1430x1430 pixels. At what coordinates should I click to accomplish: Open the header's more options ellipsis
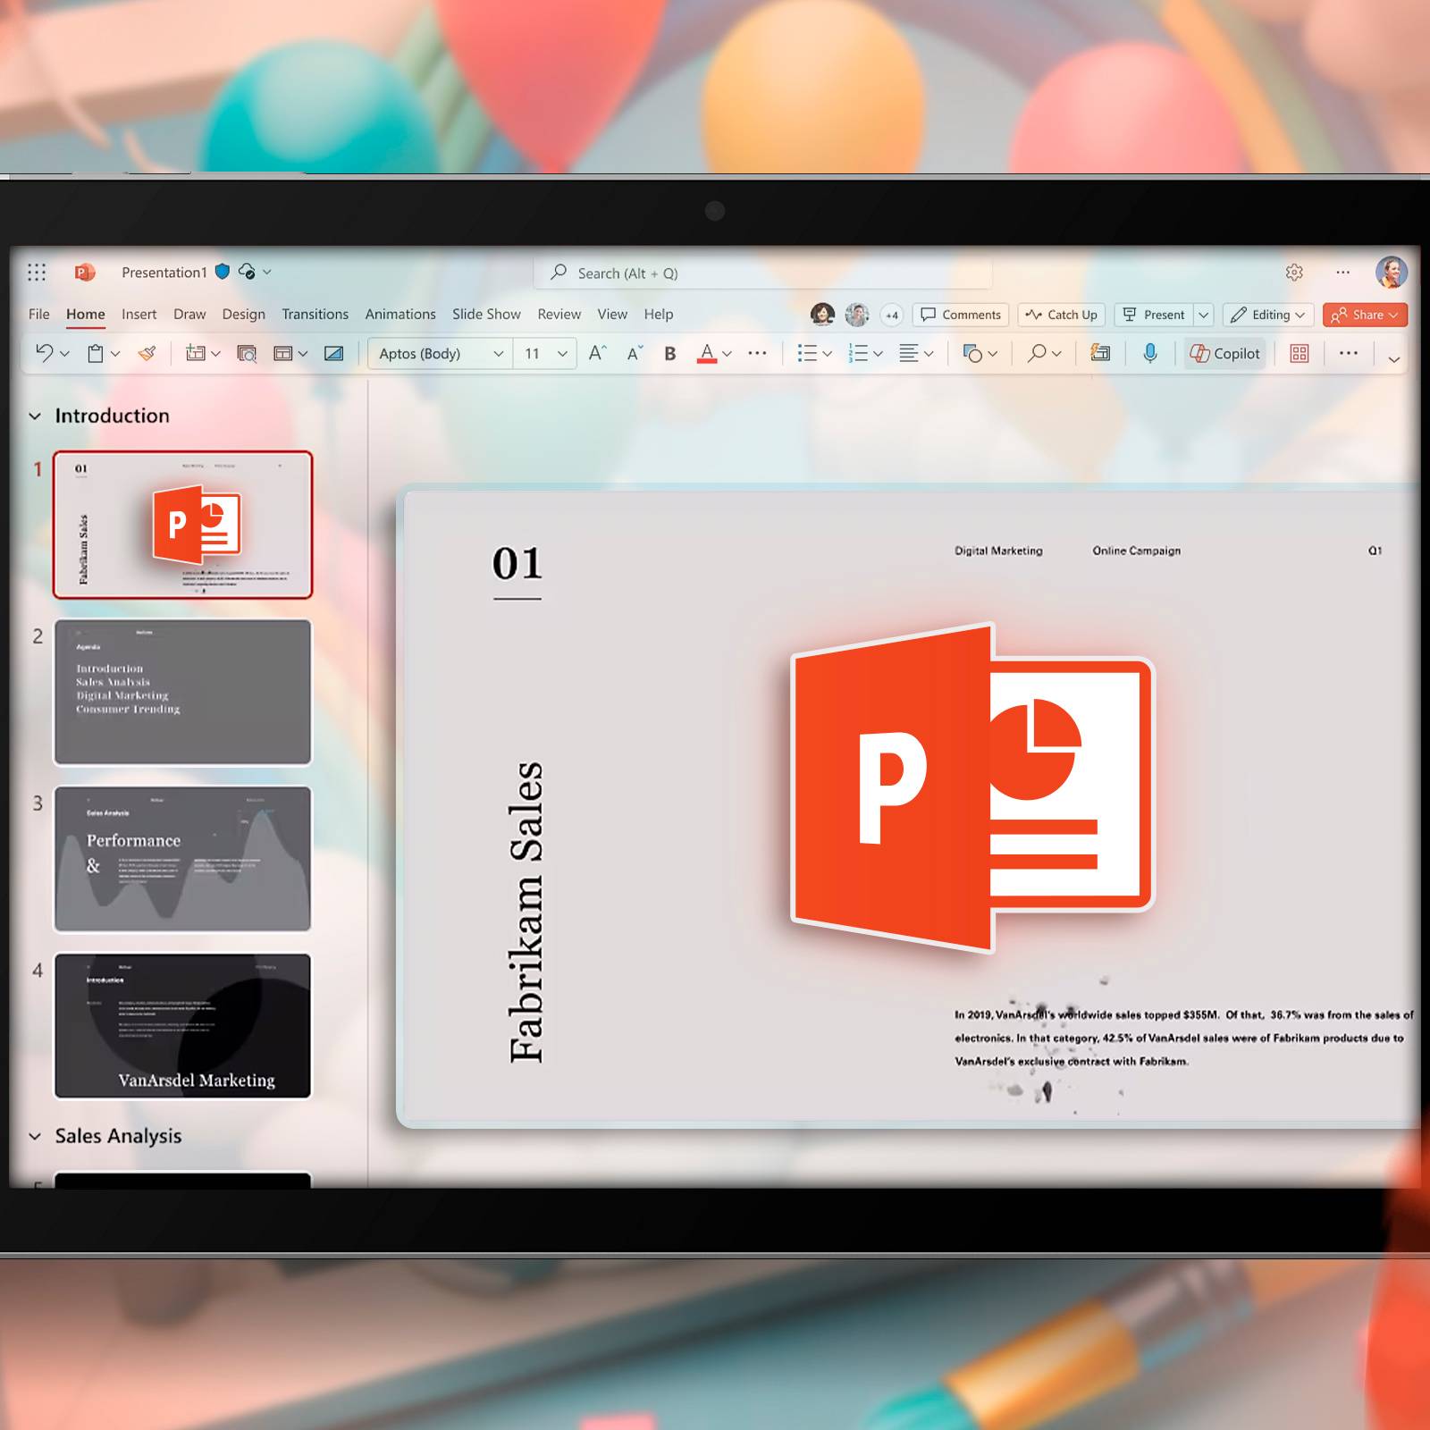tap(1342, 273)
